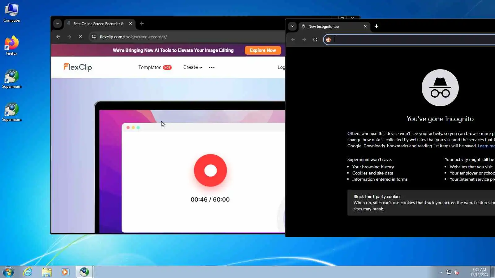Viewport: 495px width, 278px height.
Task: Open the Windows Start menu
Action: coord(8,272)
